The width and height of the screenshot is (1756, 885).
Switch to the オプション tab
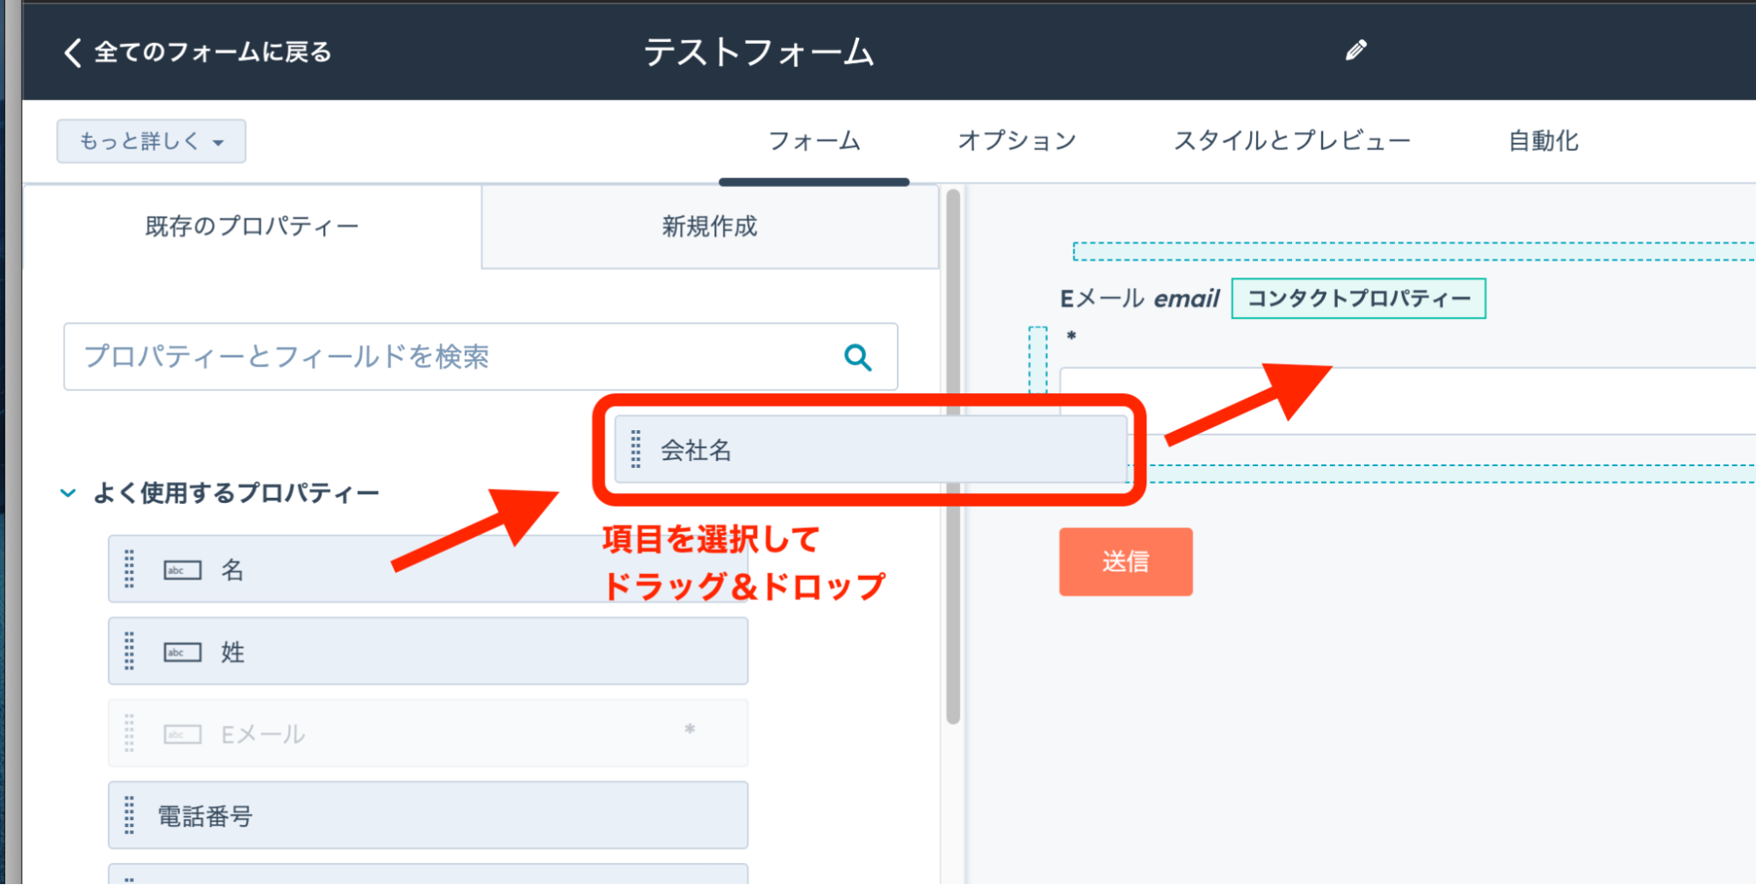(x=1016, y=141)
